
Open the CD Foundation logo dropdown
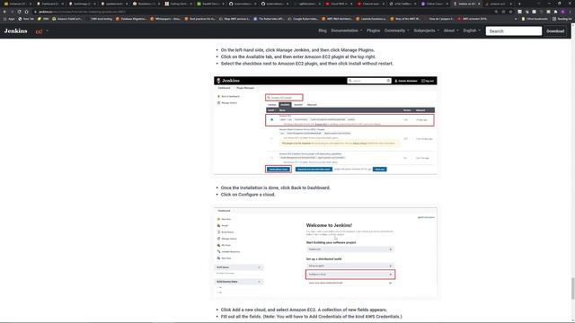pos(41,31)
